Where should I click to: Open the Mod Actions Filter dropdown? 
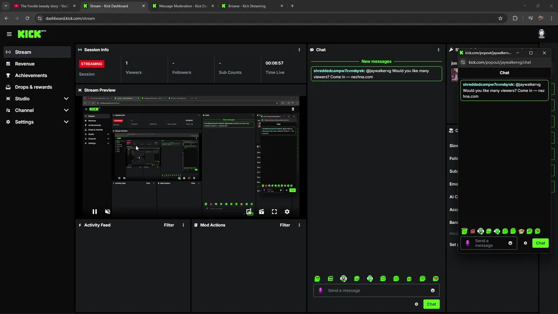tap(285, 225)
